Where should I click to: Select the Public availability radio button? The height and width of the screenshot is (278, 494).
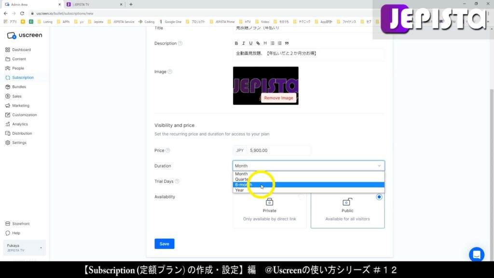[x=379, y=197]
